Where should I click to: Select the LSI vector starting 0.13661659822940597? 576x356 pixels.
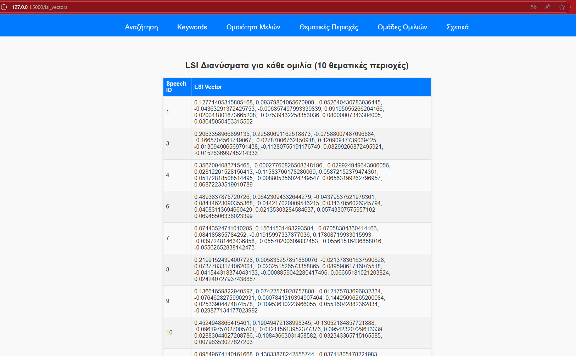(311, 301)
